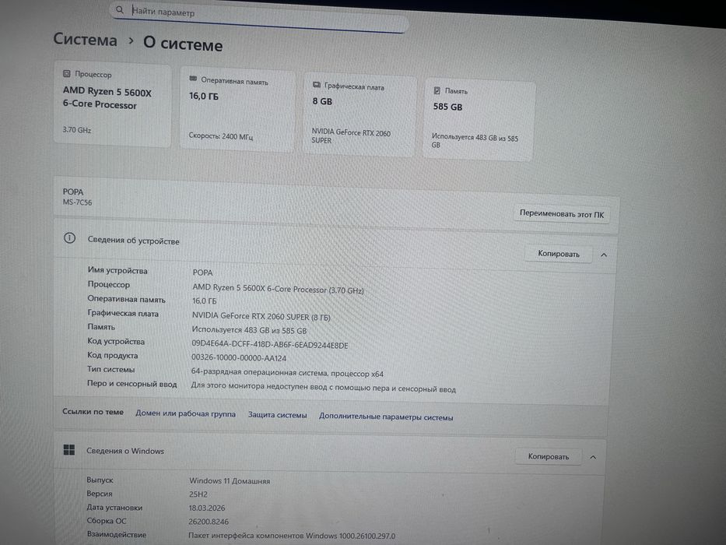Go back to 'Система' breadcrumb
This screenshot has height=545, width=726.
(85, 40)
